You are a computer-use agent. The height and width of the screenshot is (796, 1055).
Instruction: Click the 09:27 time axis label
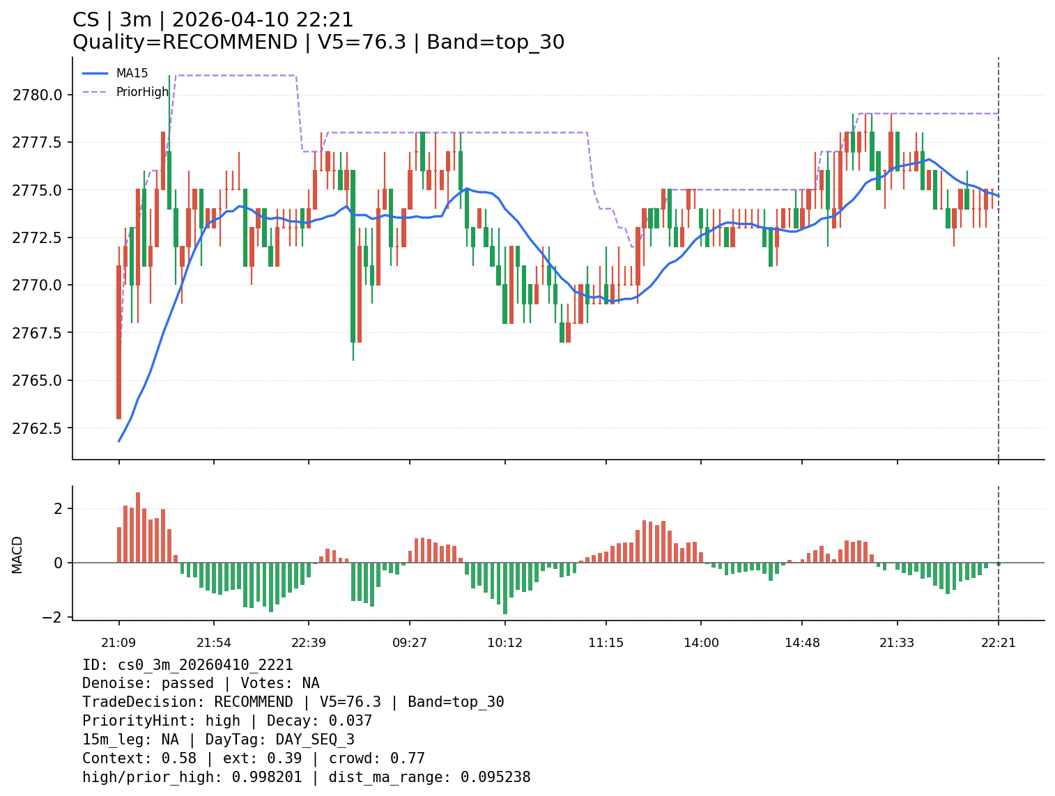409,642
